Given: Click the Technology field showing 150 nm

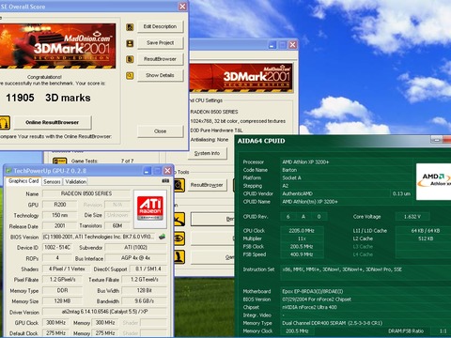Looking at the screenshot, I should (60, 215).
